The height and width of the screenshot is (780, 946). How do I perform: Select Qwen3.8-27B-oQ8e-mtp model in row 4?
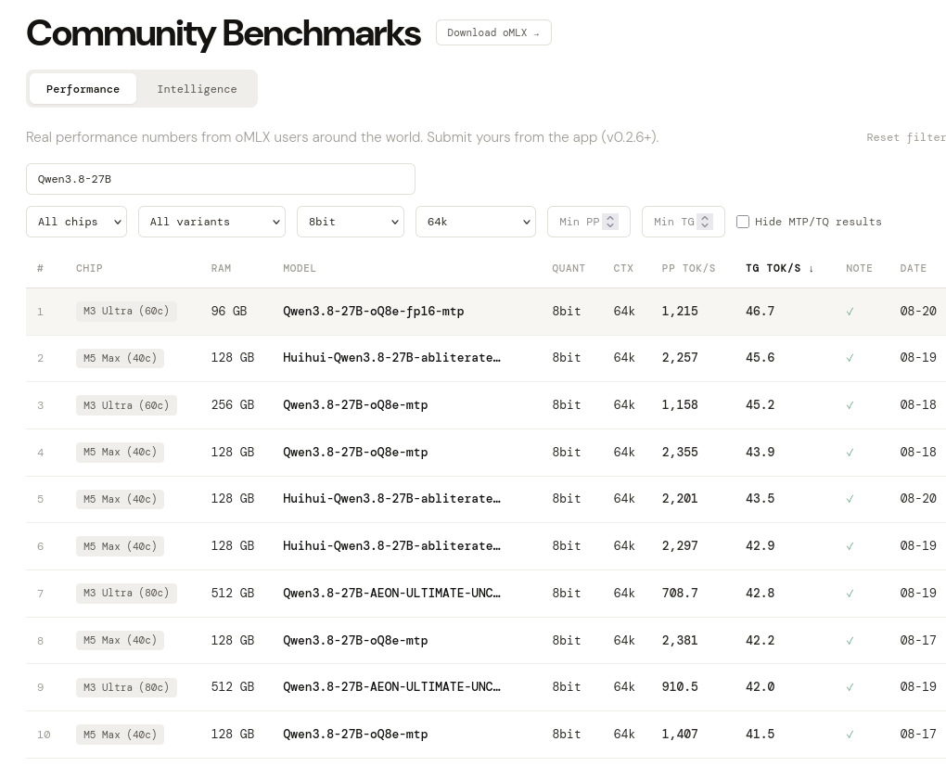[355, 452]
